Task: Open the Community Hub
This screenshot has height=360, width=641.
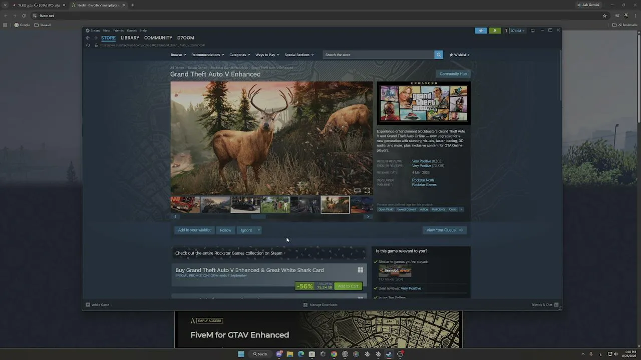Action: [x=453, y=74]
